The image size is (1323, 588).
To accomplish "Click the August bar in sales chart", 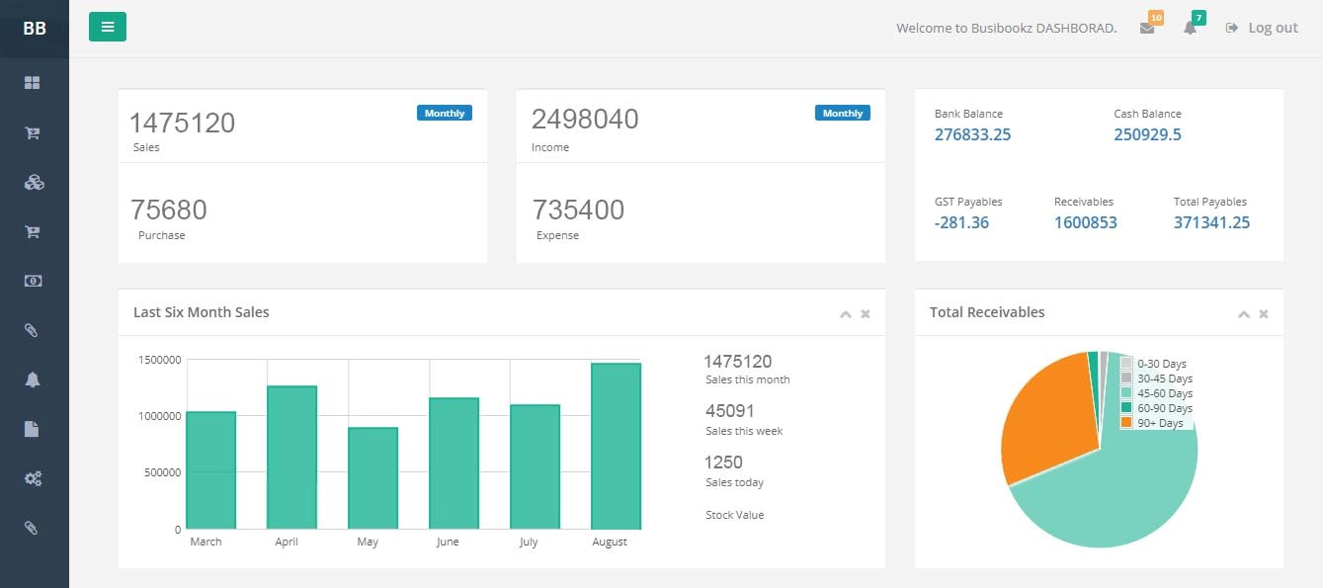I will coord(616,446).
